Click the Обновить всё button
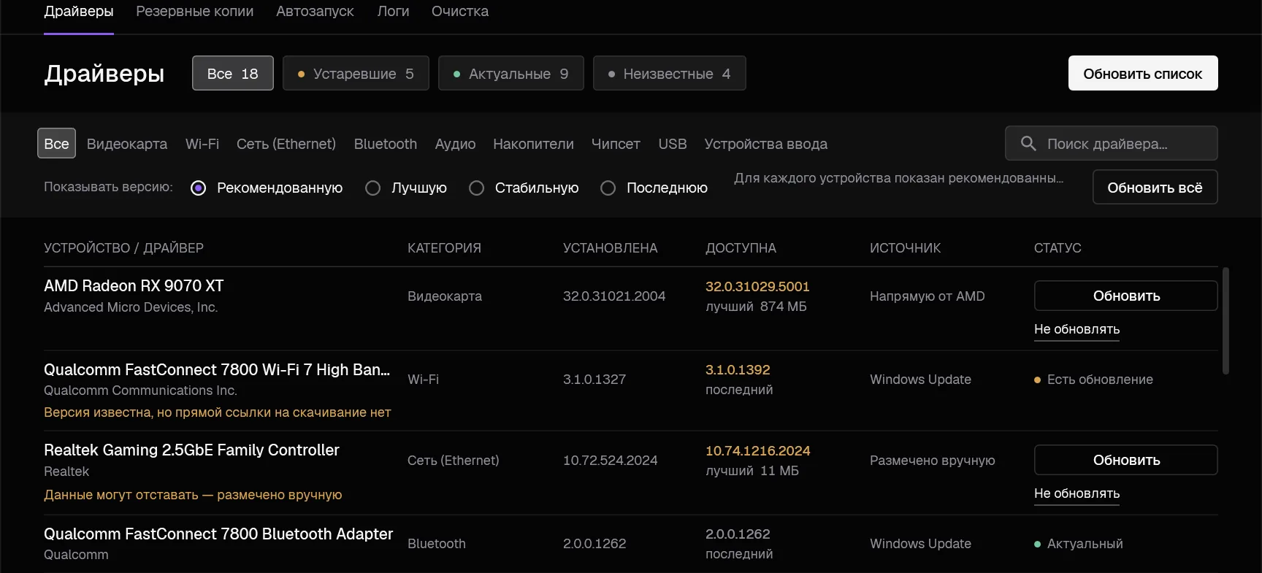 tap(1155, 187)
